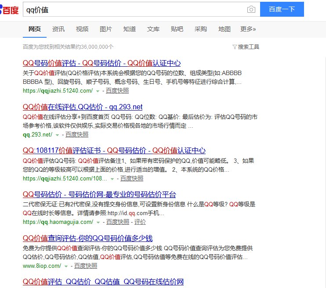Expand dropdown arrow after https://qqjiazhi.51240.com/

click(x=98, y=91)
